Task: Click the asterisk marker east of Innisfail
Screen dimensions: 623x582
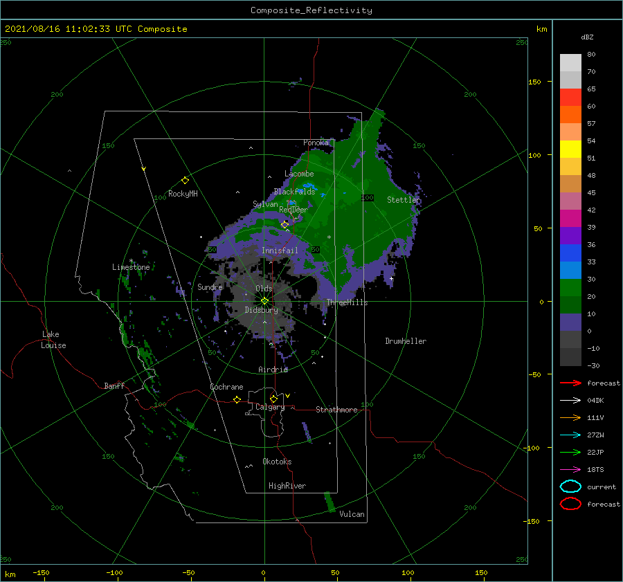Action: point(329,237)
